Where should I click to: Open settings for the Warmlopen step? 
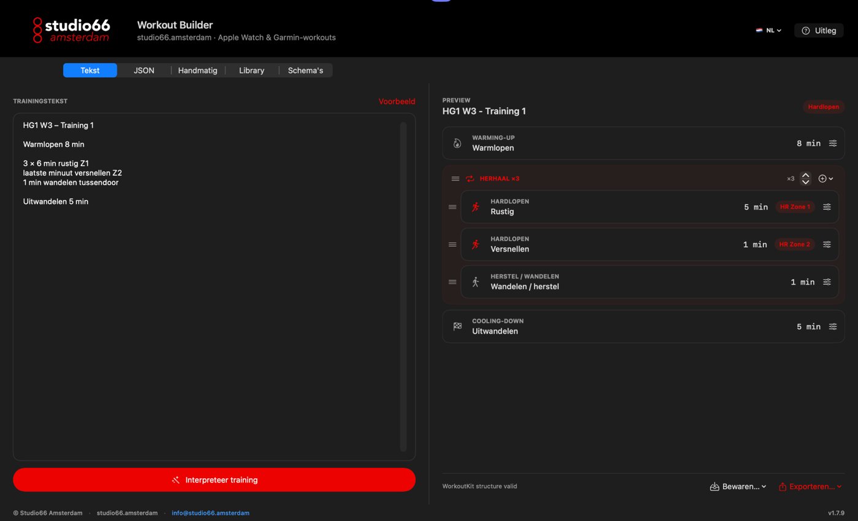(x=832, y=143)
